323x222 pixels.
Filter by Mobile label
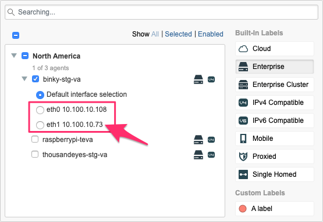point(275,139)
